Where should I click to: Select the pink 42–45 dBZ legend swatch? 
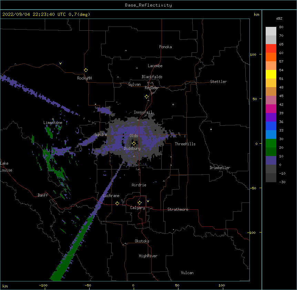tap(271, 100)
